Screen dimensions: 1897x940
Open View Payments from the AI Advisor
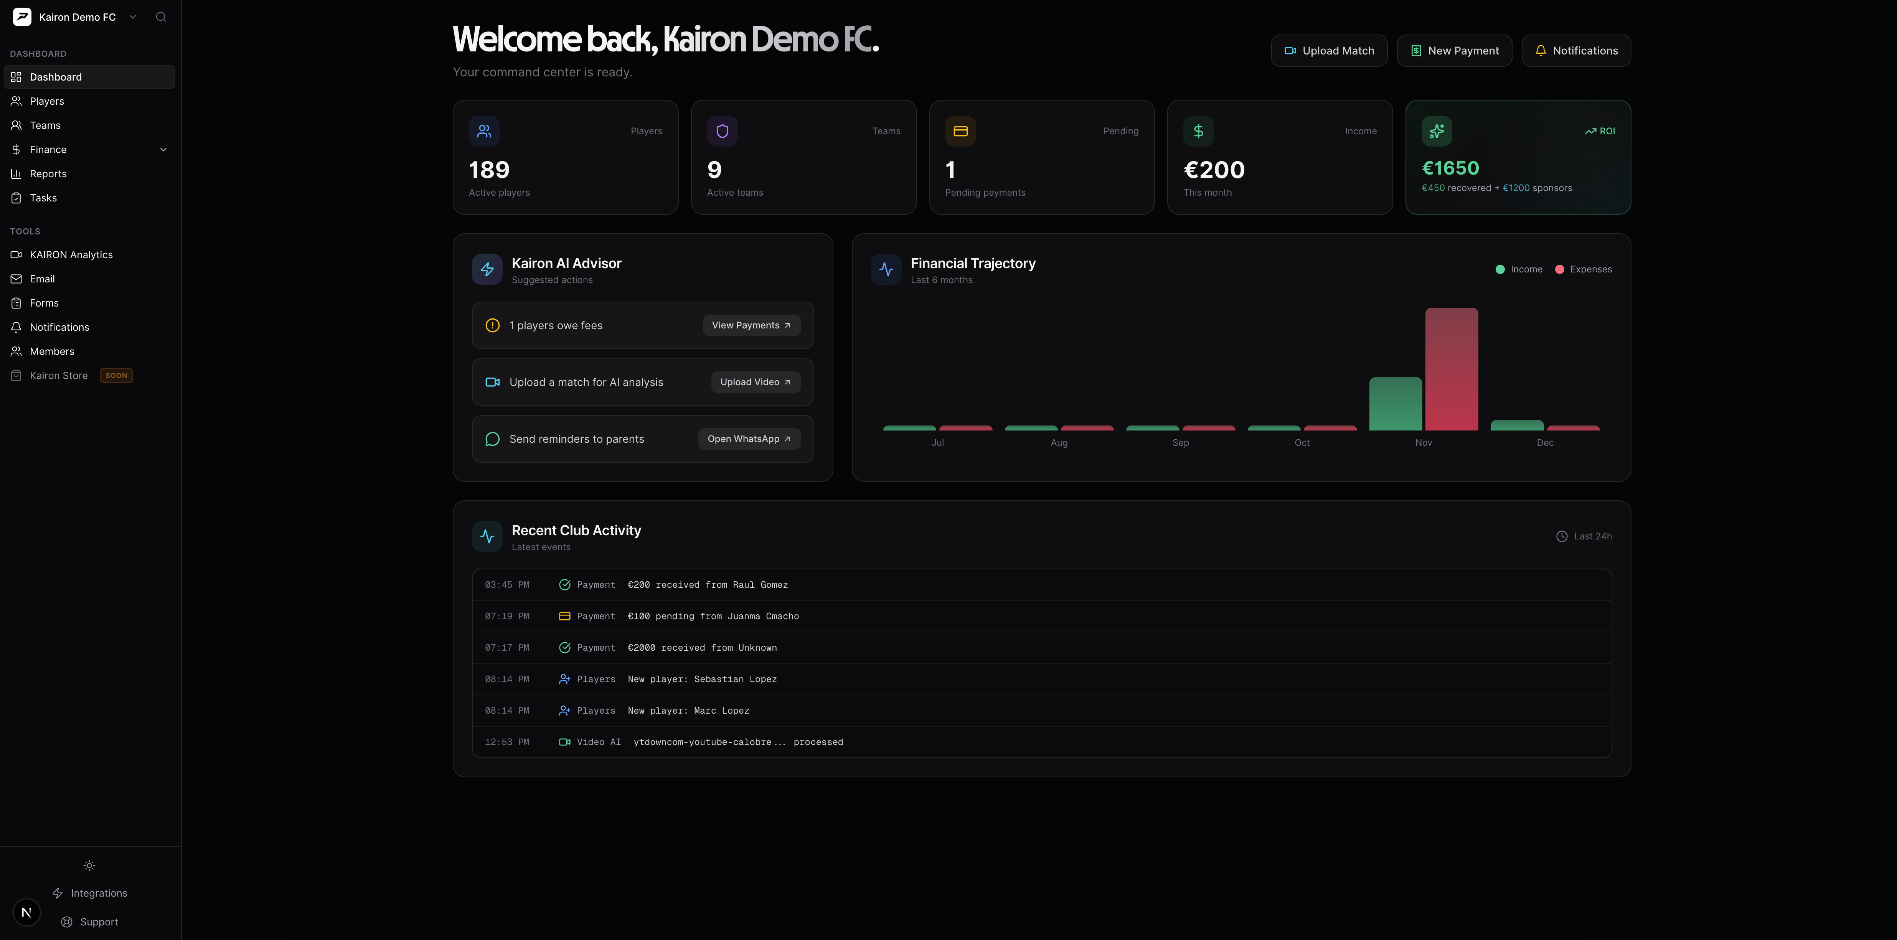tap(751, 325)
